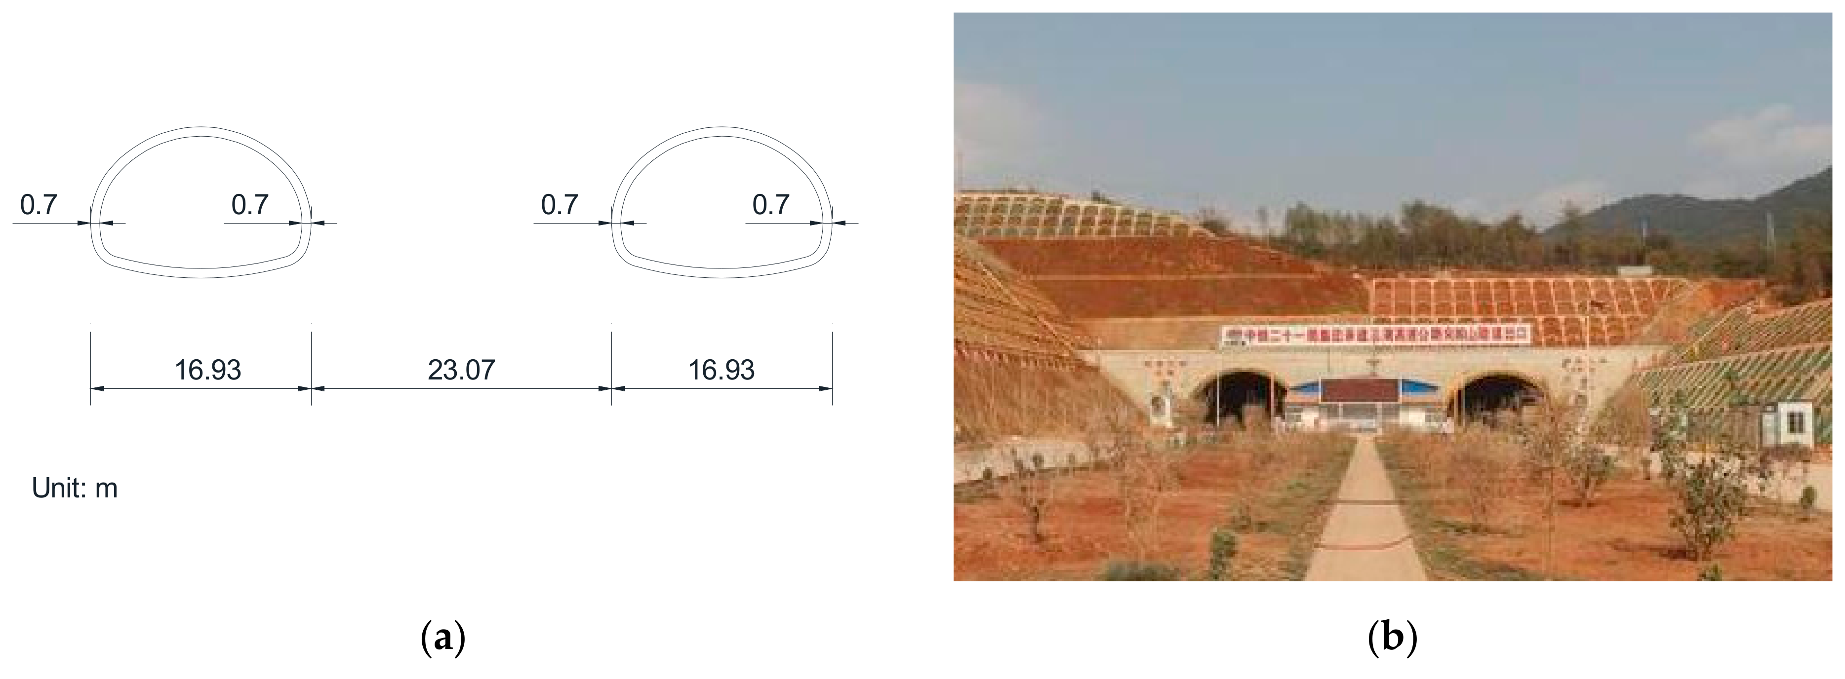This screenshot has width=1845, height=679.
Task: Click the concrete footpath leading to the tunnel
Action: (x=1366, y=510)
